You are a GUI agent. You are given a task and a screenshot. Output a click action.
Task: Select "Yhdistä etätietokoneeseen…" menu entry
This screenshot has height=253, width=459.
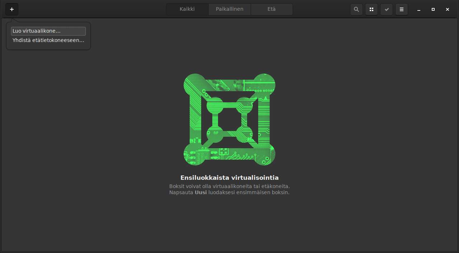tap(48, 40)
